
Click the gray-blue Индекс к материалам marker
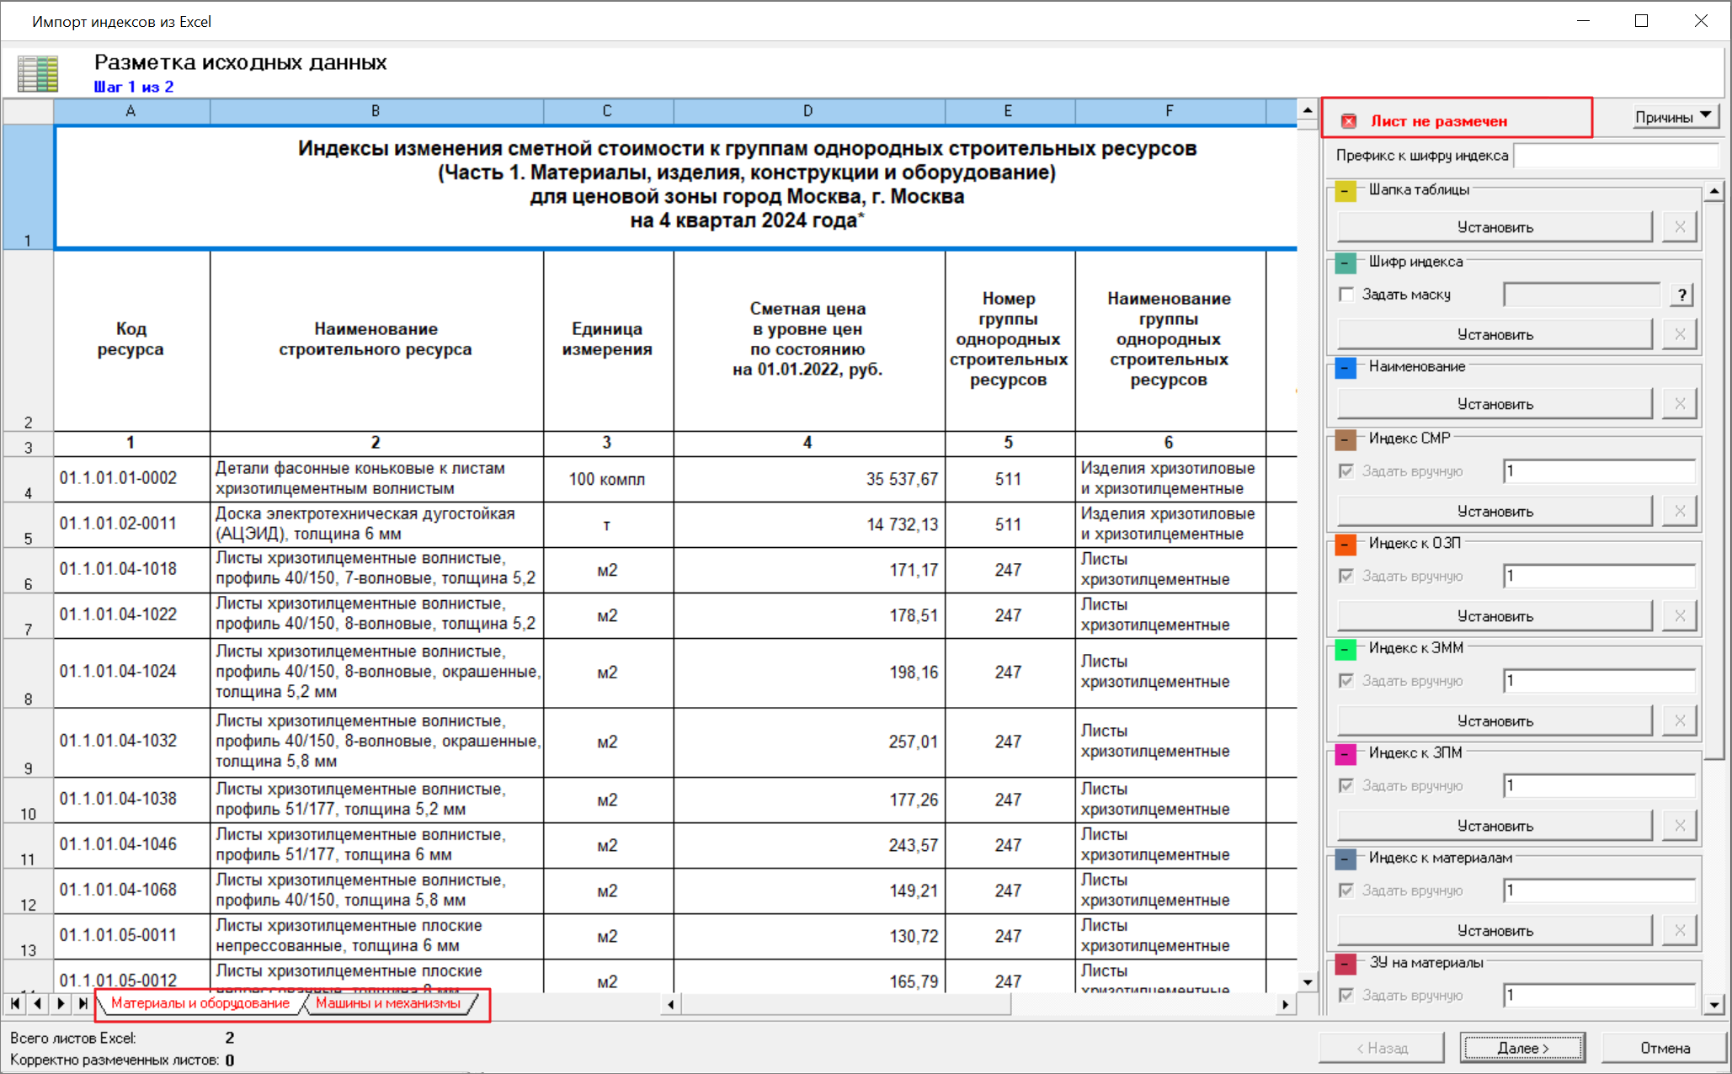1346,859
